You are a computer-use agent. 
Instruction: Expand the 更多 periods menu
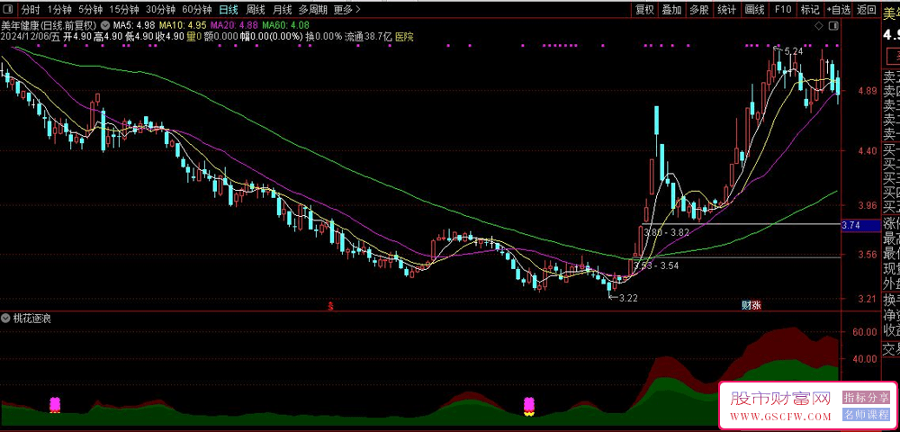(x=347, y=9)
